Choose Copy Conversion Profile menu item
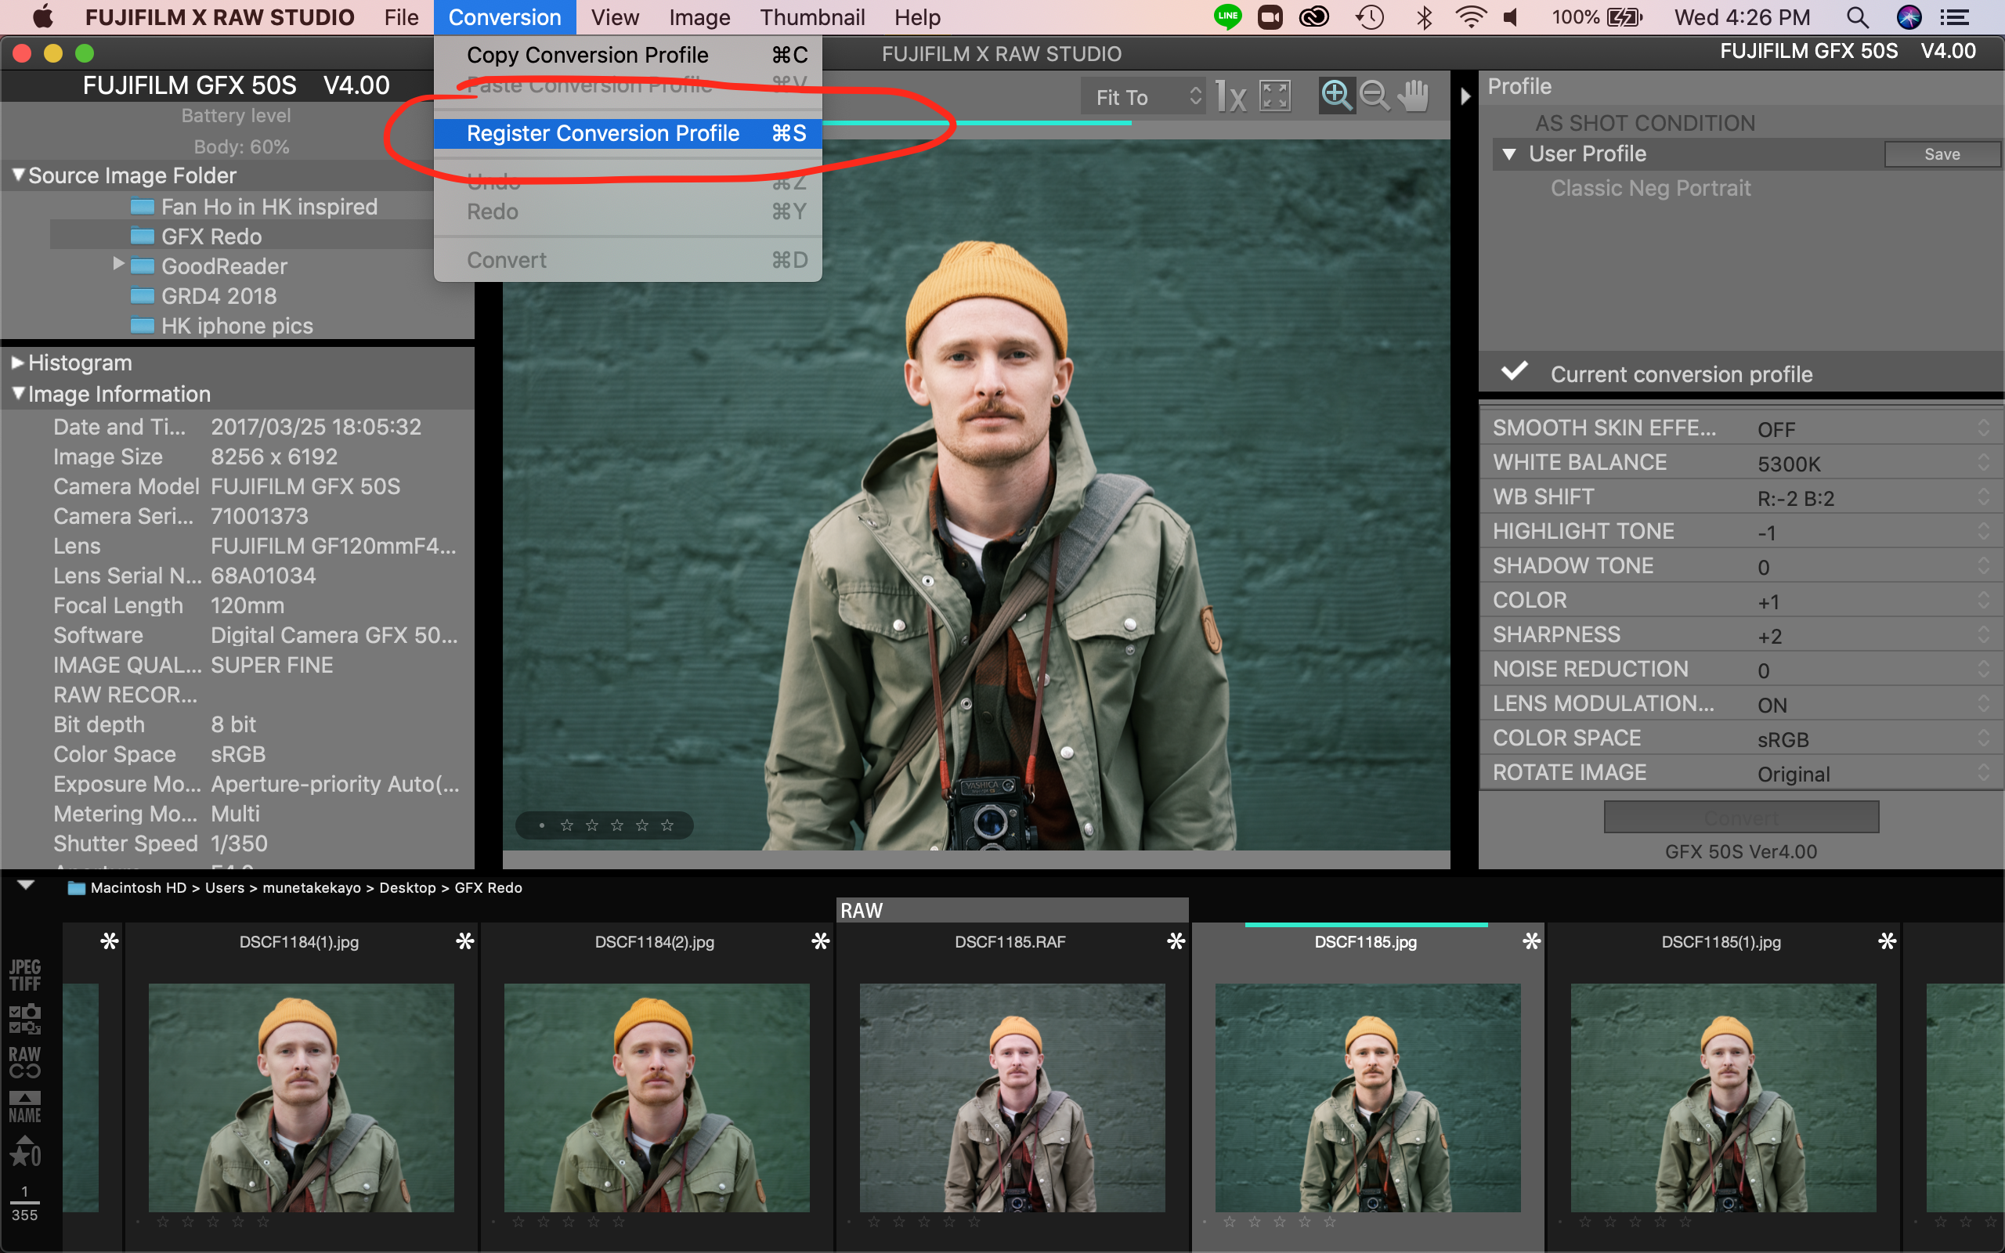2005x1253 pixels. pyautogui.click(x=628, y=55)
